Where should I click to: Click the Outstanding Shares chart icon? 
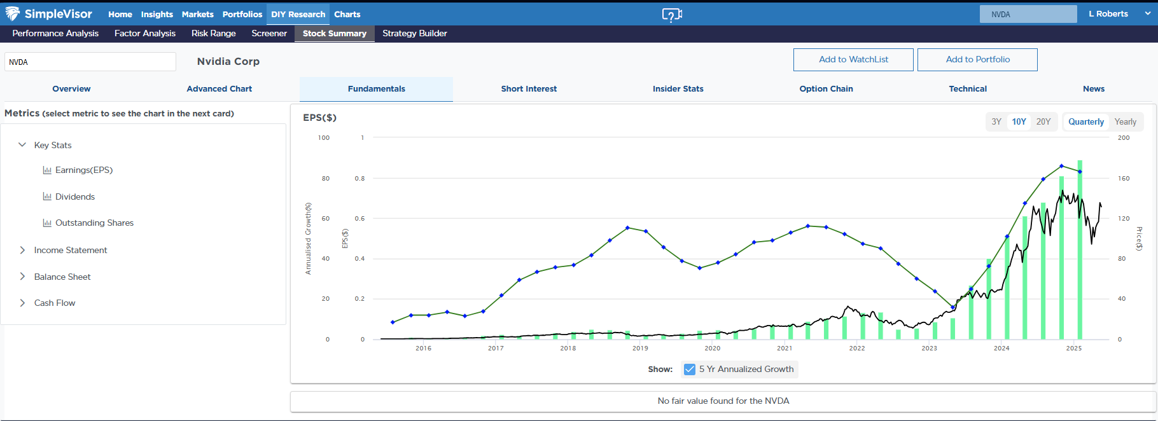(x=47, y=223)
